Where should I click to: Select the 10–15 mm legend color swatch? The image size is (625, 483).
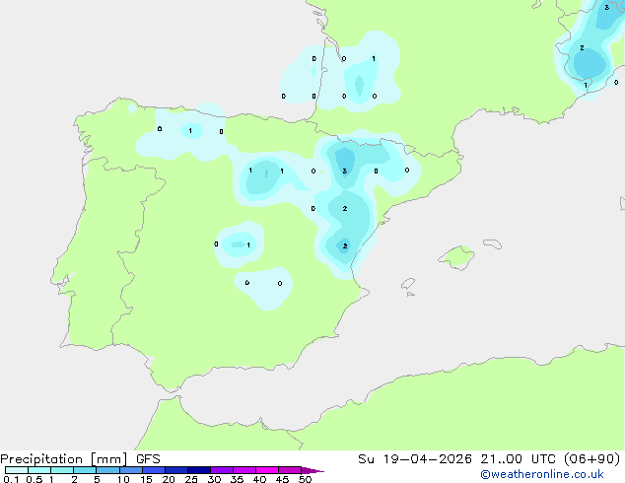coord(130,470)
